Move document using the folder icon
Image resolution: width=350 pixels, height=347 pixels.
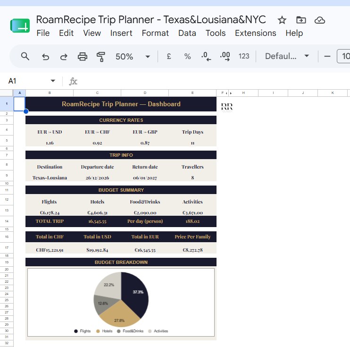301,20
